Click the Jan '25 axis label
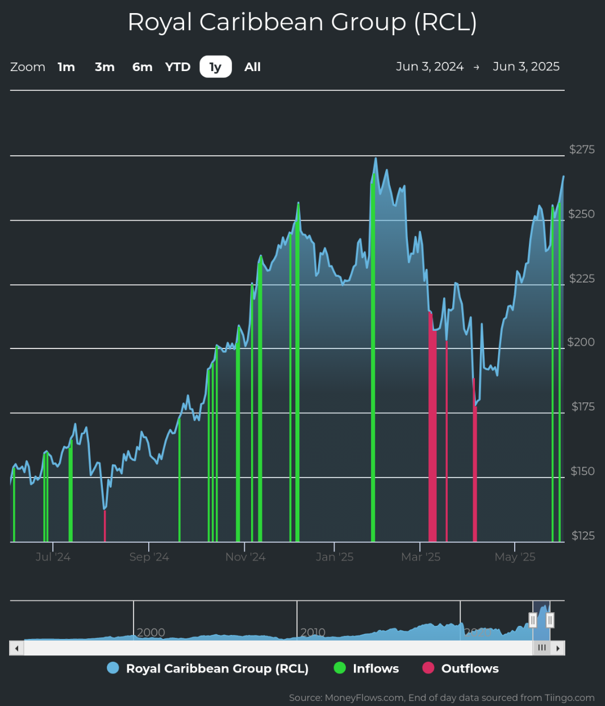The width and height of the screenshot is (605, 706). point(335,557)
